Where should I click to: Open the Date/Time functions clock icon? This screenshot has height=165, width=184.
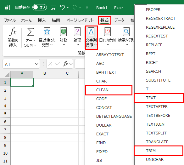[x=107, y=32]
